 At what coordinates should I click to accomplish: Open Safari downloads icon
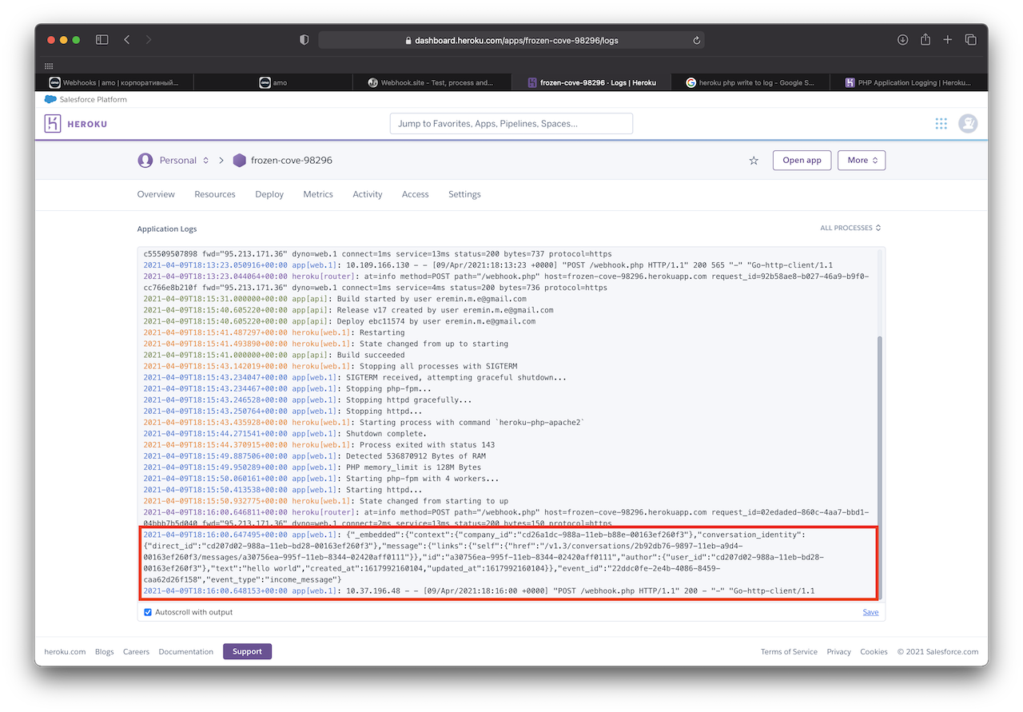click(x=902, y=40)
